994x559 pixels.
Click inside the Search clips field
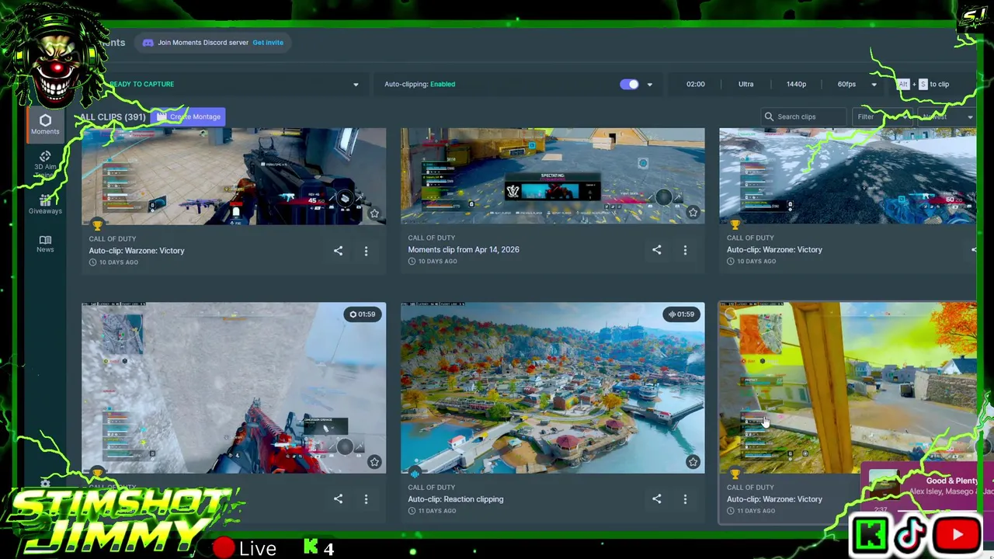coord(805,116)
